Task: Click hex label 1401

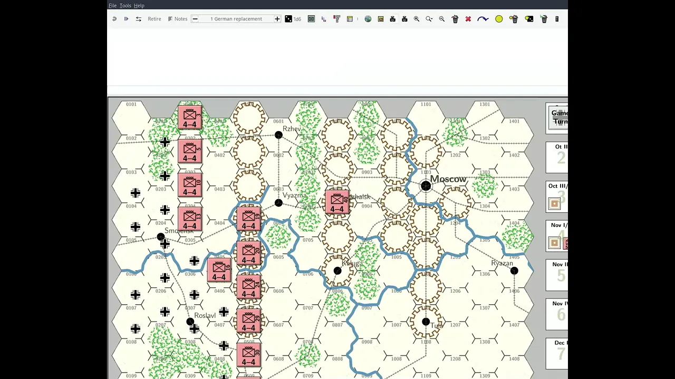Action: coord(514,121)
